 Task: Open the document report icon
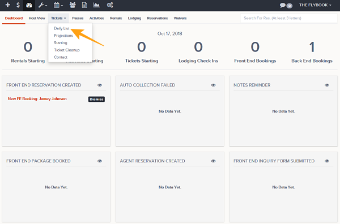(x=84, y=5)
